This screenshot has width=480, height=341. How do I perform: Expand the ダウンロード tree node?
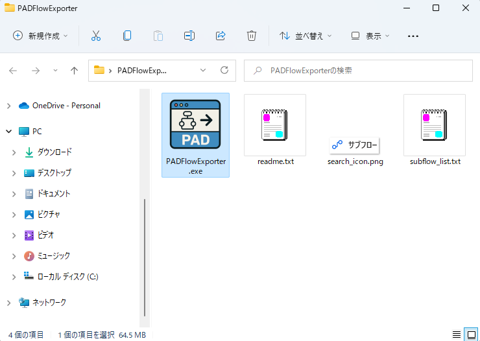click(x=14, y=152)
